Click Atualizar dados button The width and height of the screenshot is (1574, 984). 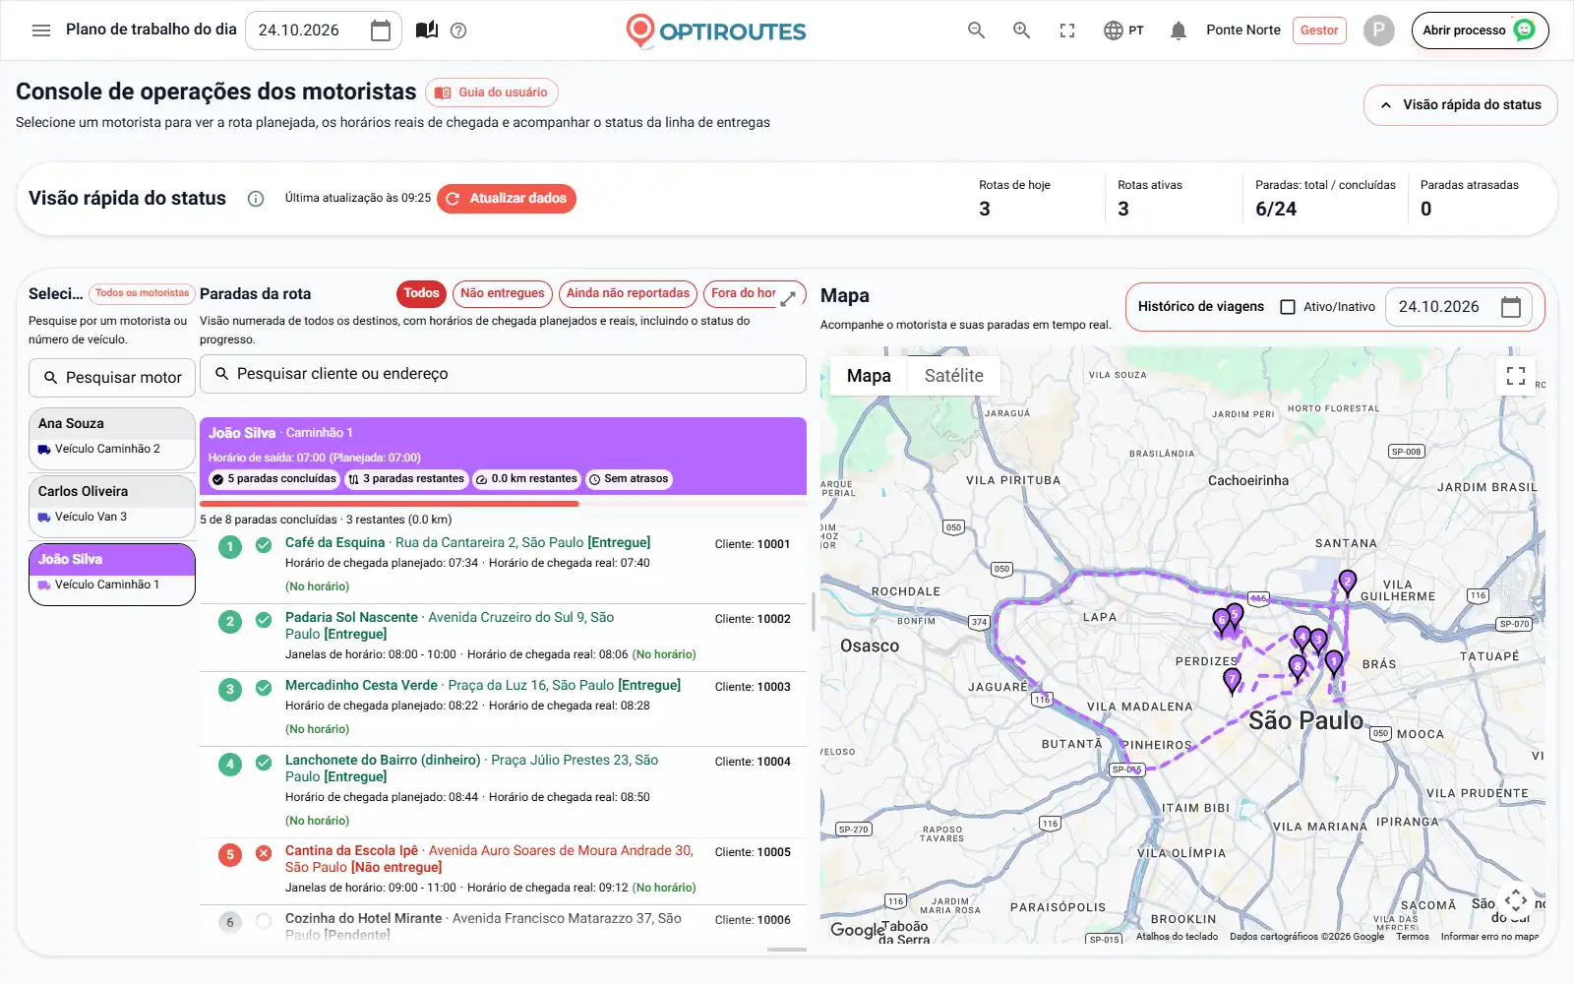pos(507,199)
